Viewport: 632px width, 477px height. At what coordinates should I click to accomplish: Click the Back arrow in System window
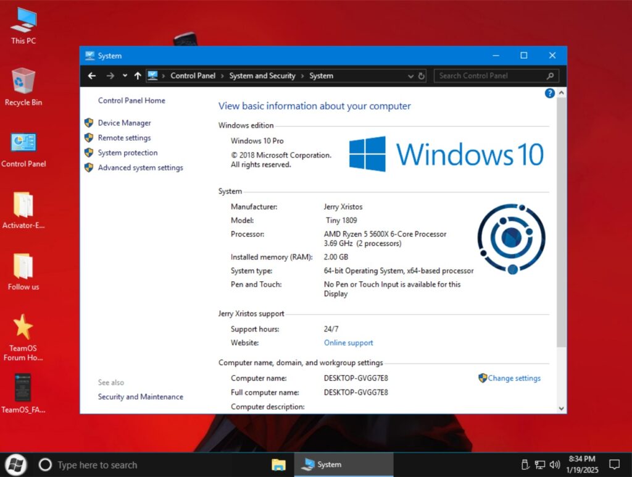click(92, 76)
